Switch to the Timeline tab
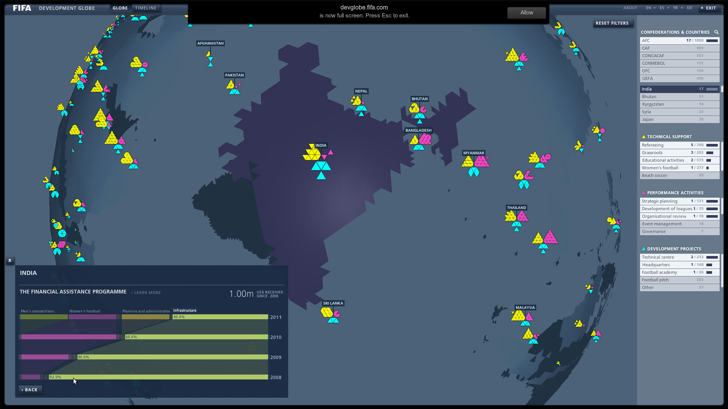Viewport: 728px width, 409px height. click(x=146, y=8)
